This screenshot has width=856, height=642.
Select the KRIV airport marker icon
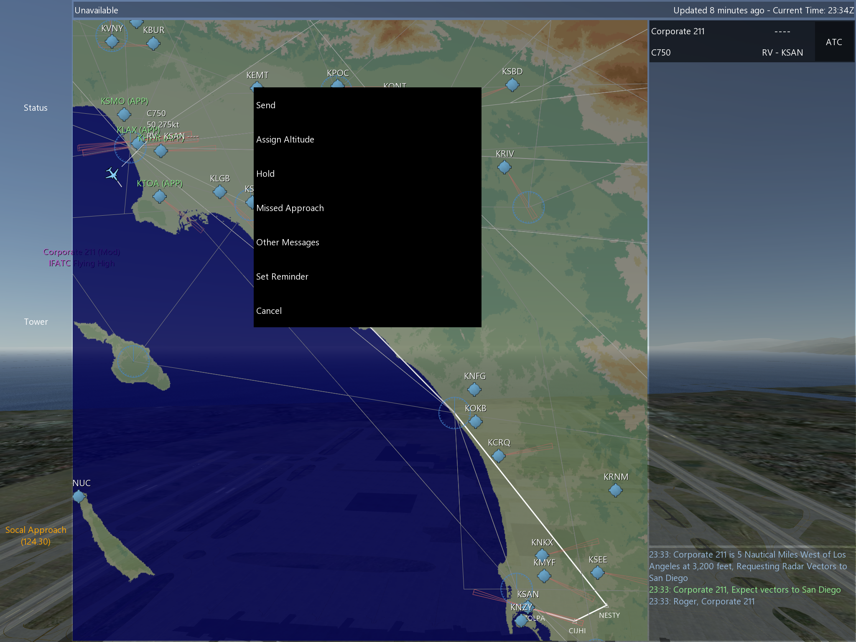[504, 167]
